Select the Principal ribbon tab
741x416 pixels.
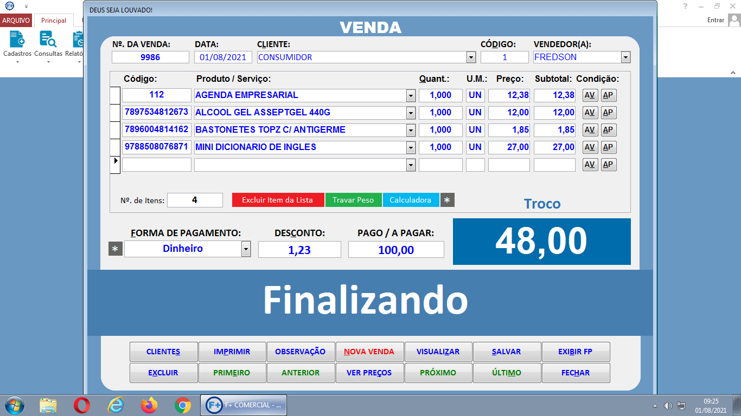point(53,20)
